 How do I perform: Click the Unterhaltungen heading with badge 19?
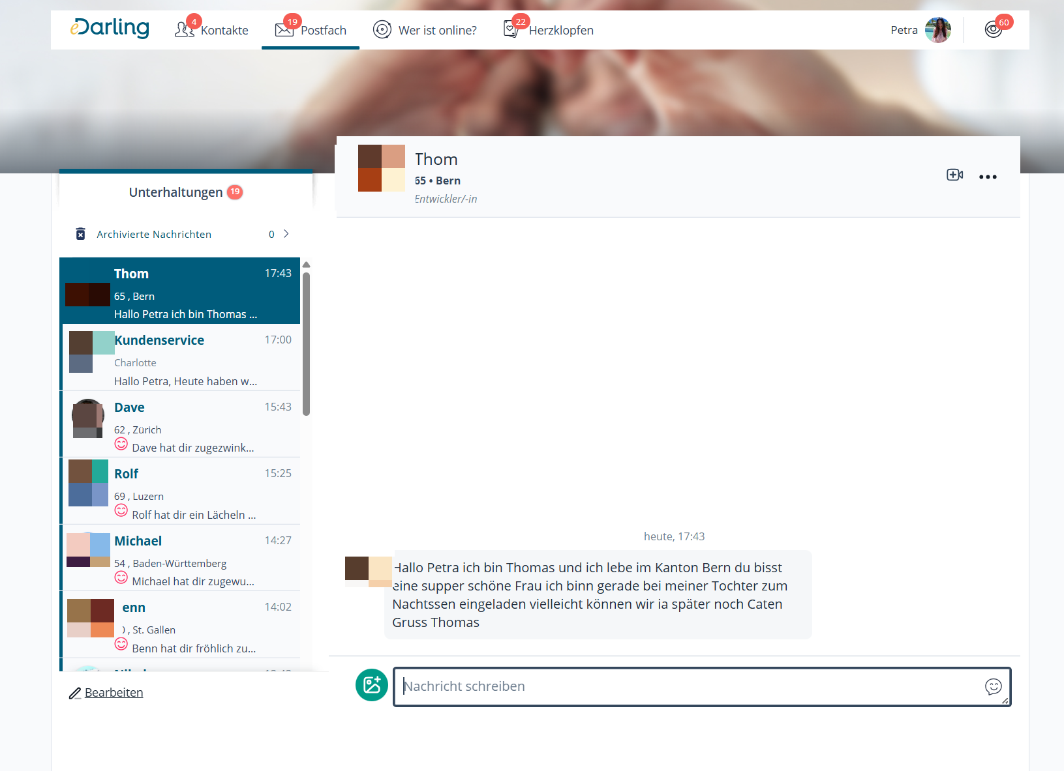pyautogui.click(x=186, y=192)
